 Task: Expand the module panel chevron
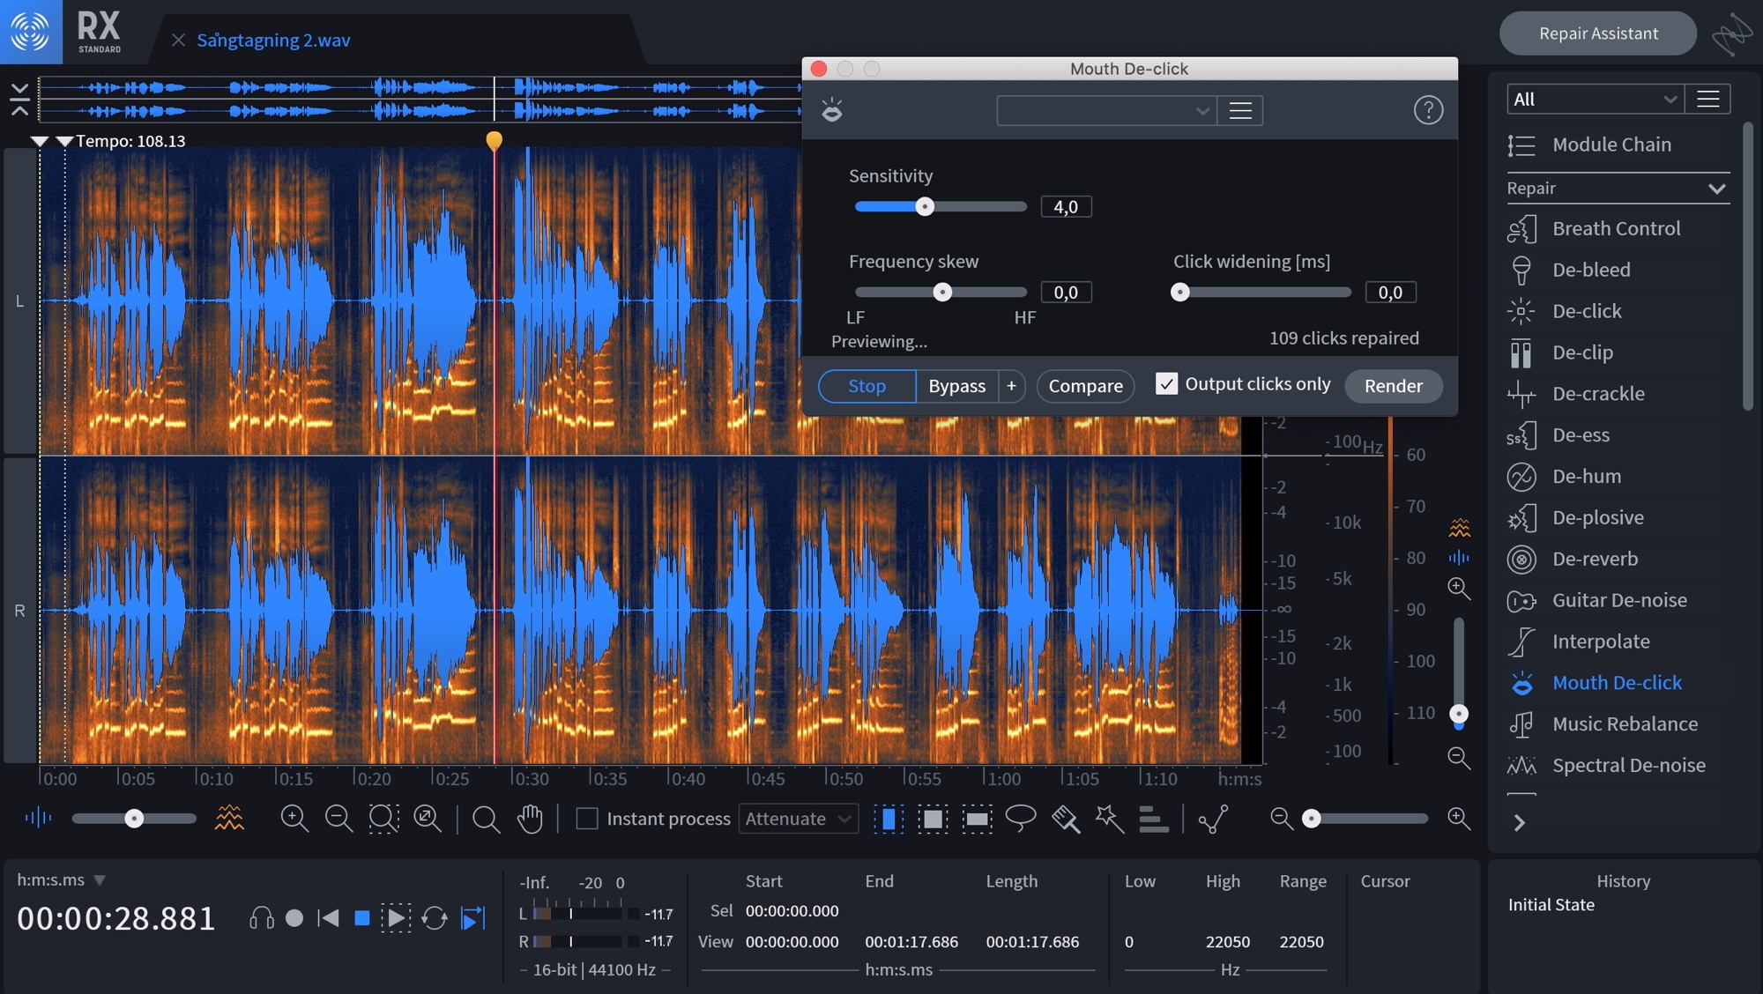coord(1519,822)
